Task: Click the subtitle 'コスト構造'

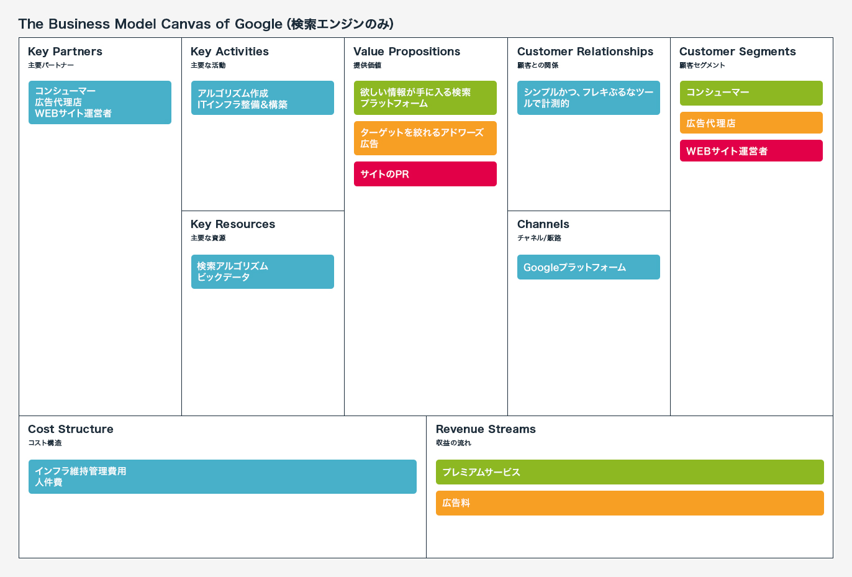Action: [45, 443]
